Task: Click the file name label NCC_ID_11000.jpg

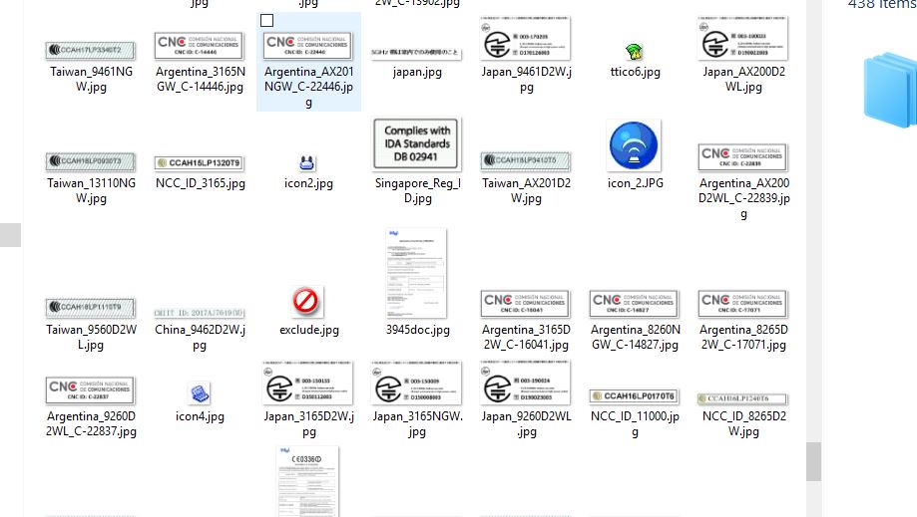Action: (635, 423)
